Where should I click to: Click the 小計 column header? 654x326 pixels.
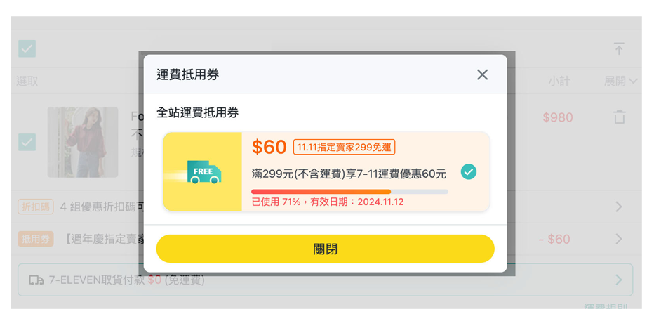(x=559, y=81)
